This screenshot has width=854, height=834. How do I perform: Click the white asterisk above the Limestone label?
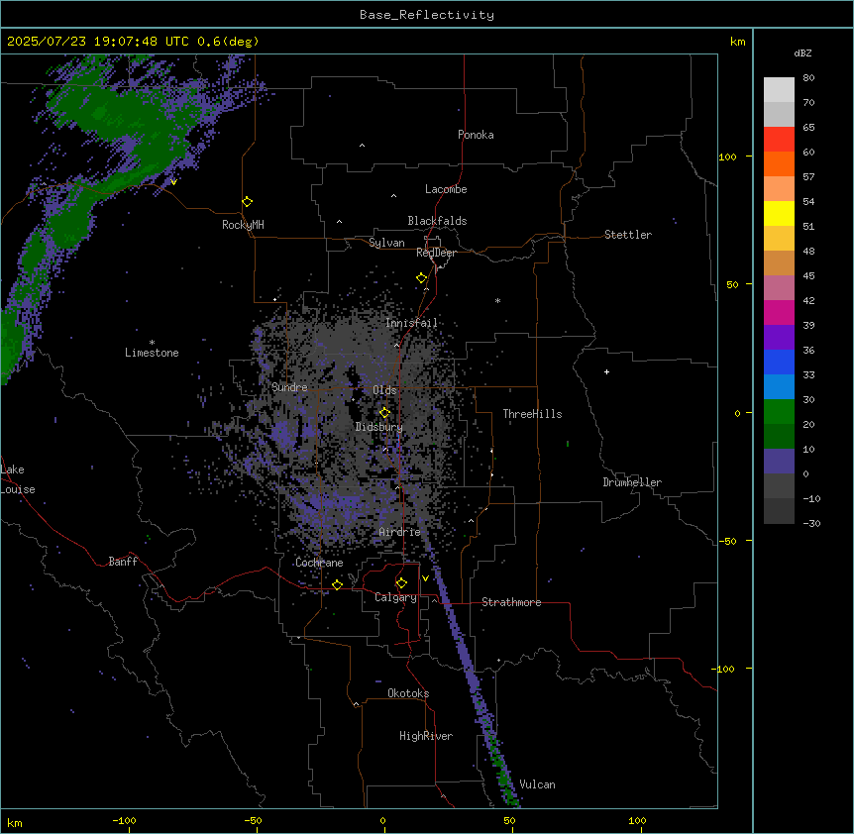(152, 343)
